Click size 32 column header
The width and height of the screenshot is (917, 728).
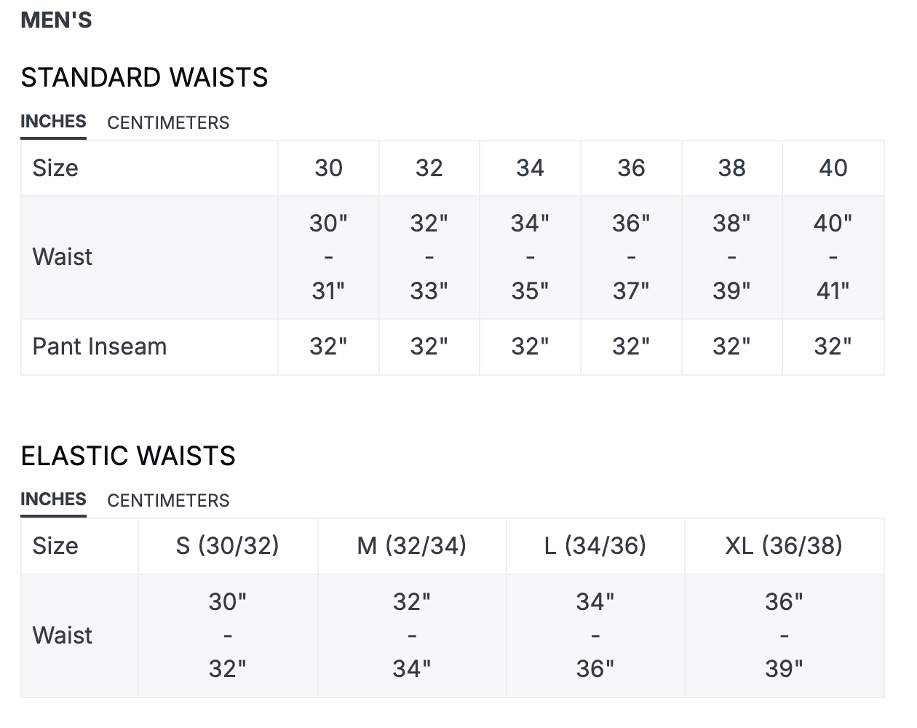point(429,168)
